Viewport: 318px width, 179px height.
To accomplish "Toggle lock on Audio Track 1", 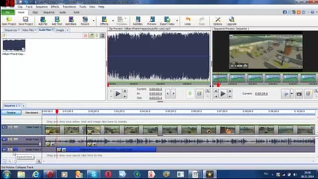I will point(10,139).
